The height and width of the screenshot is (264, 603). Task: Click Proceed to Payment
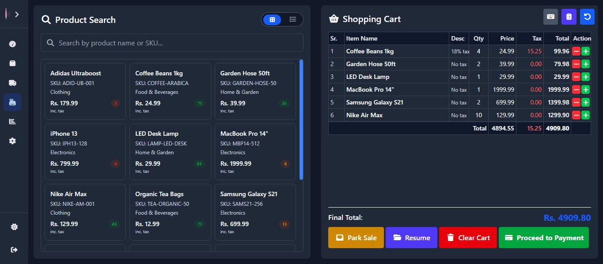543,237
